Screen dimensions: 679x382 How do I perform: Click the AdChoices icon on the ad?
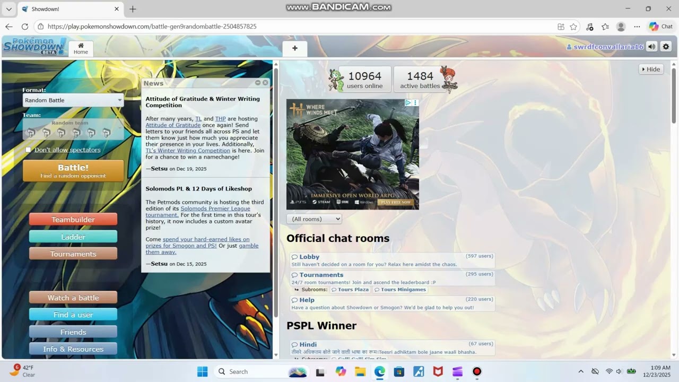click(408, 103)
